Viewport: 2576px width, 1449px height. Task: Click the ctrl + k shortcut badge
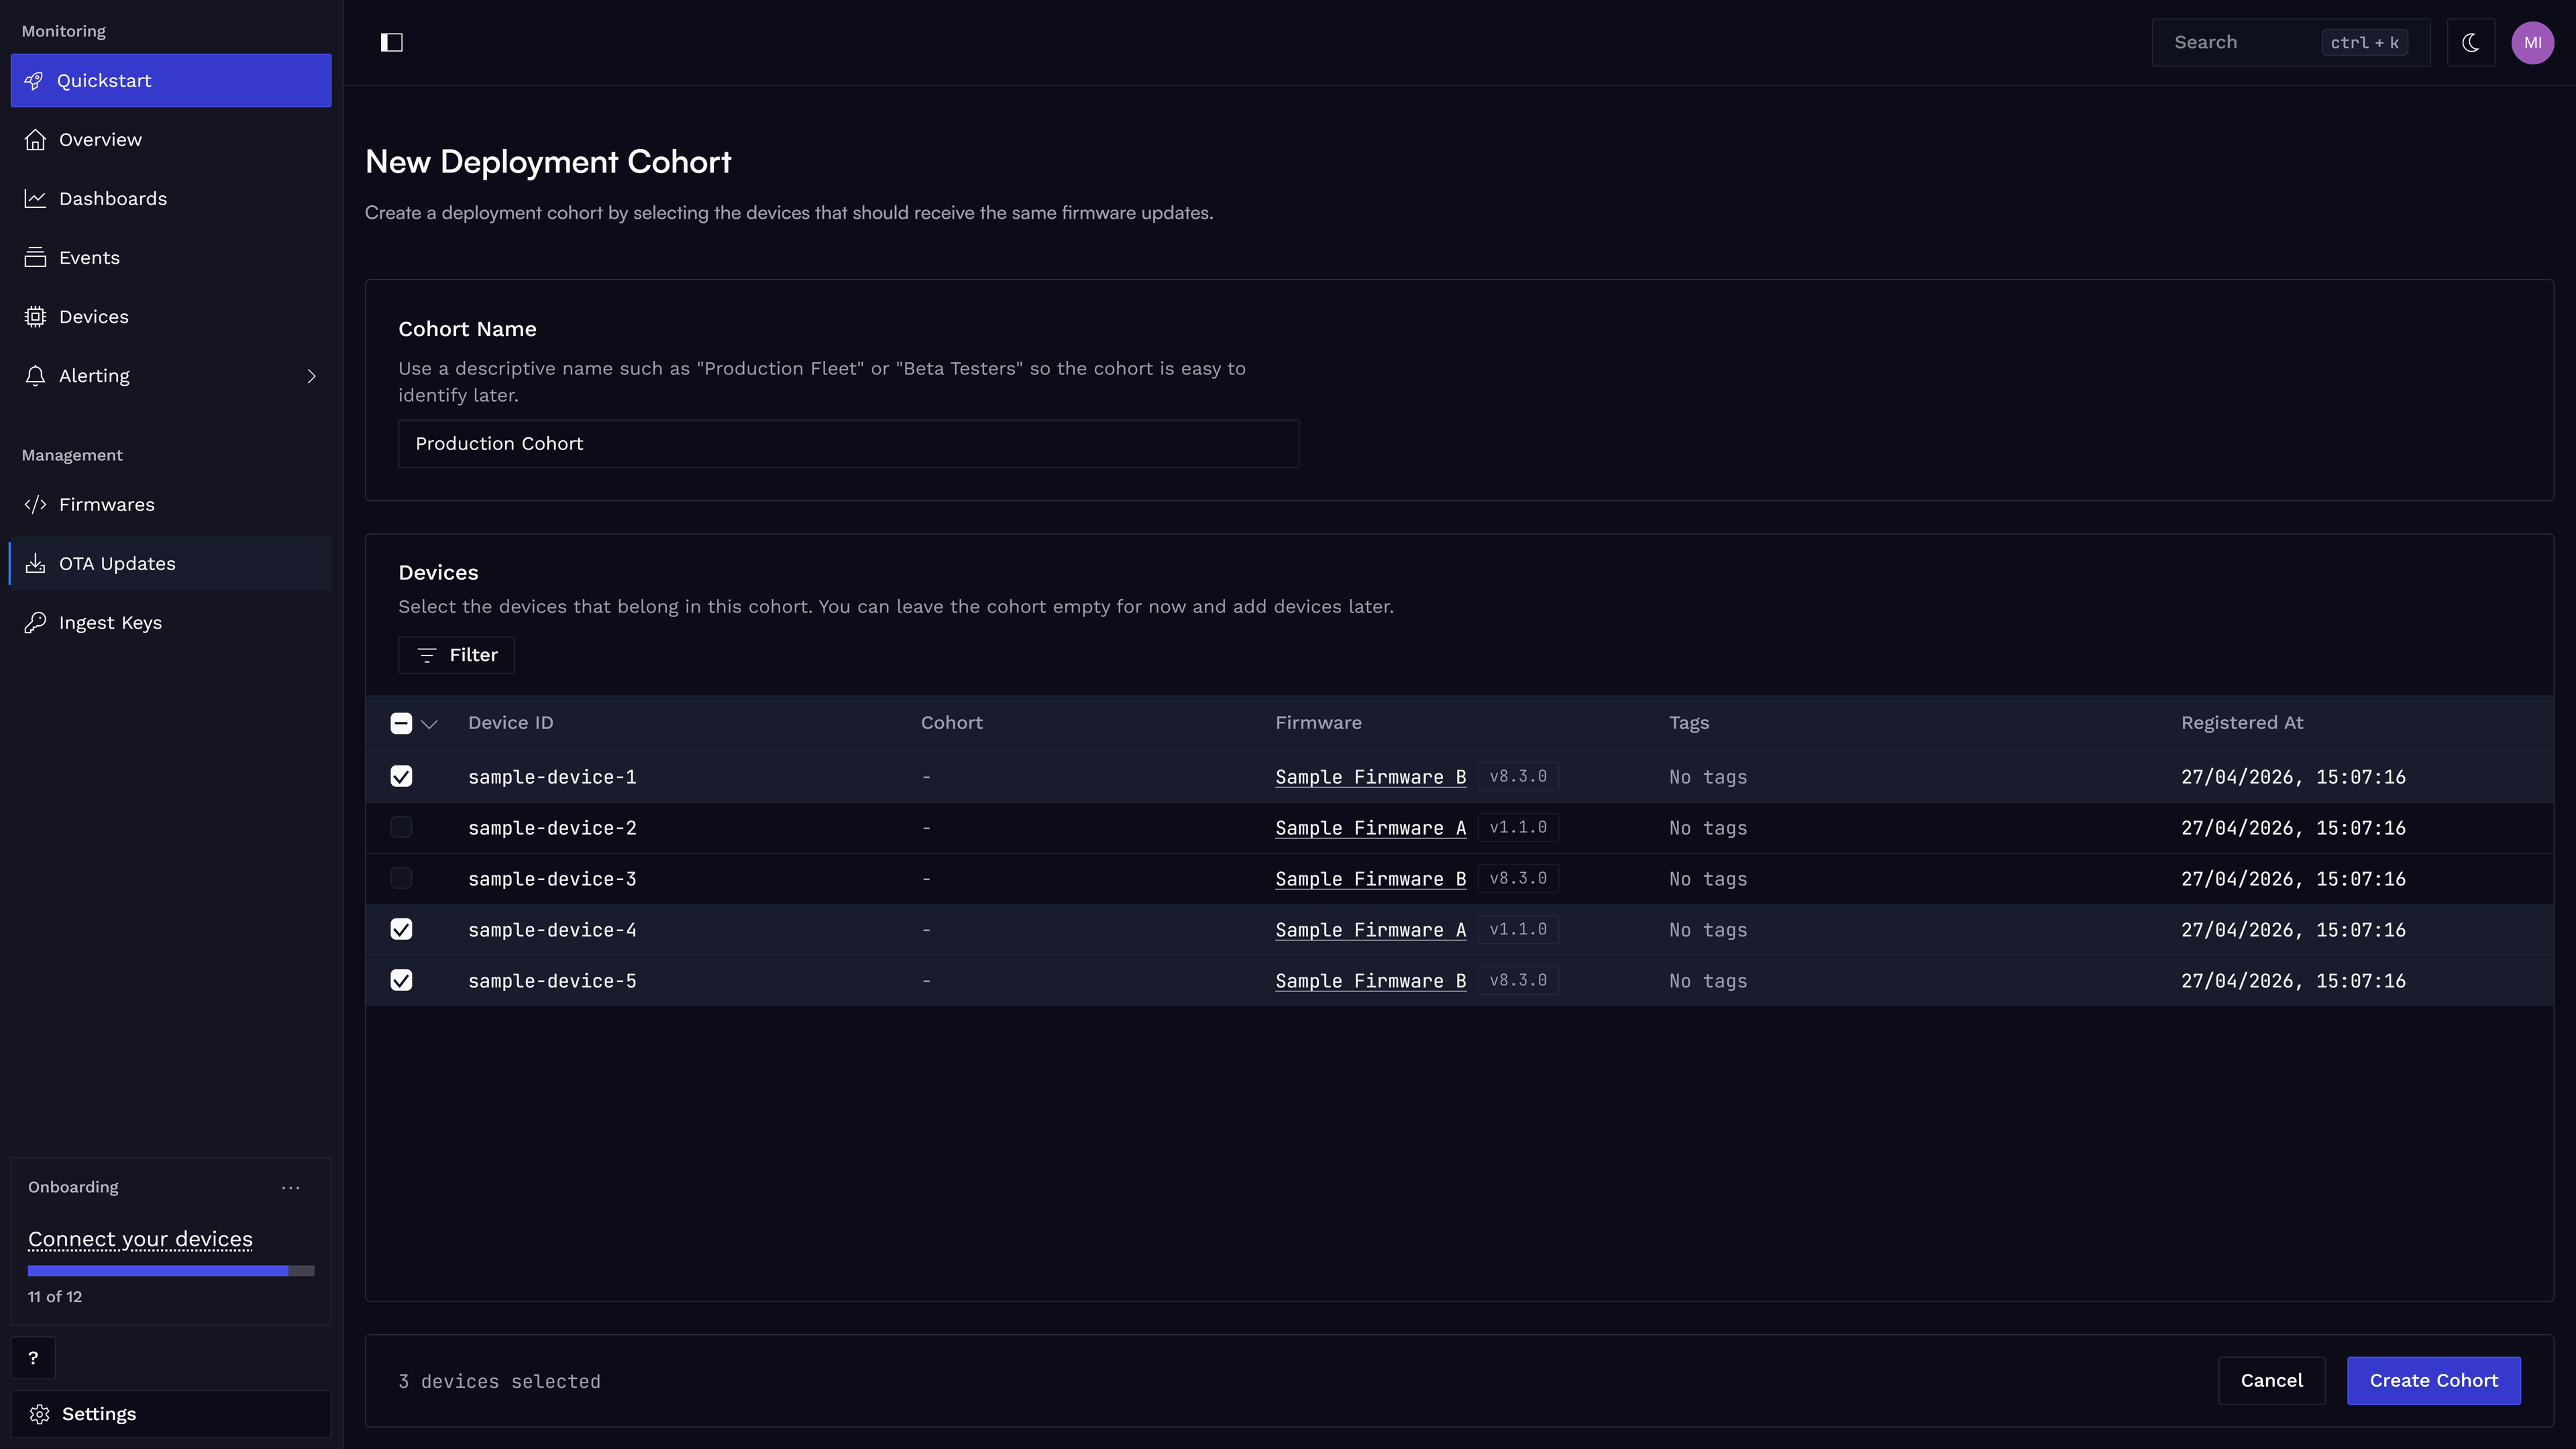[2364, 42]
